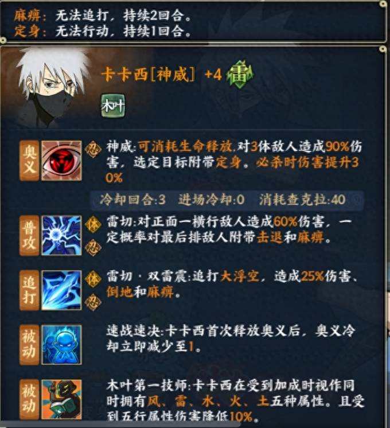Click the 雷切 normal attack skill icon
This screenshot has height=428, width=390.
(61, 235)
